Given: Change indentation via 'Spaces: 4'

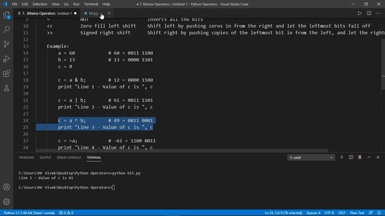Looking at the screenshot, I should click(313, 213).
